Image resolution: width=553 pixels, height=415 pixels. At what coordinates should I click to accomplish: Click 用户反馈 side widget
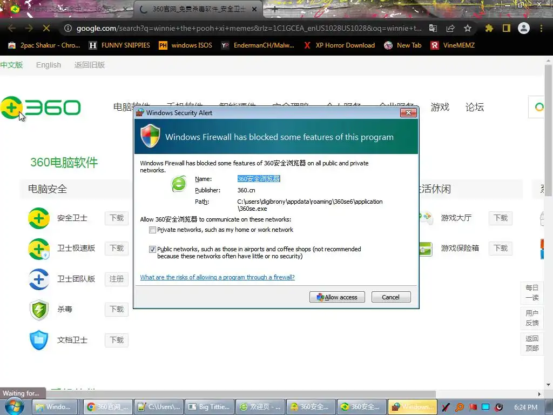532,318
